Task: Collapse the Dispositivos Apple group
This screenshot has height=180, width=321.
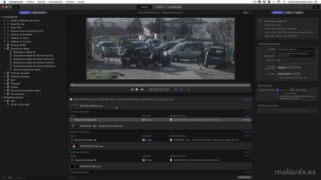Action: [x=5, y=48]
